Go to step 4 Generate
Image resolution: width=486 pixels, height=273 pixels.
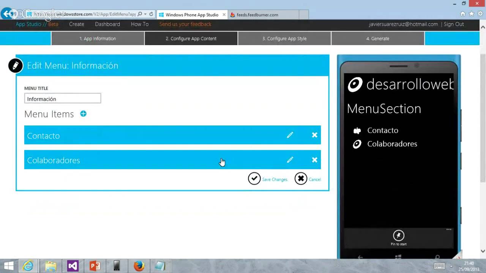coord(378,38)
